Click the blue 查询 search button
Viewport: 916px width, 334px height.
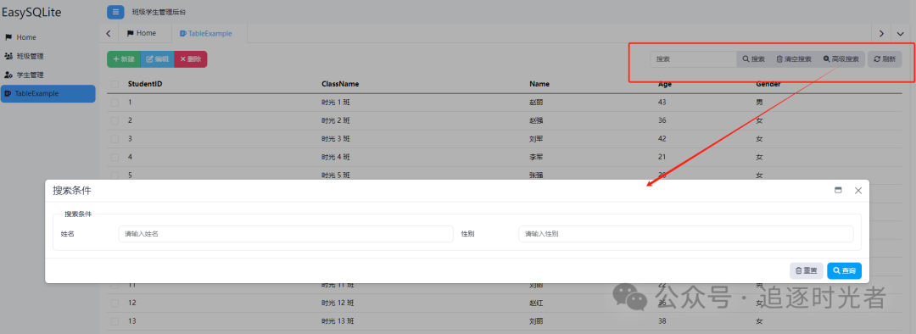tap(844, 271)
